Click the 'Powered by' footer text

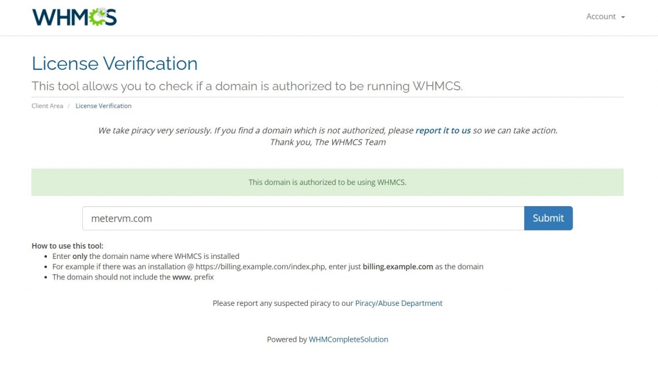pyautogui.click(x=287, y=339)
